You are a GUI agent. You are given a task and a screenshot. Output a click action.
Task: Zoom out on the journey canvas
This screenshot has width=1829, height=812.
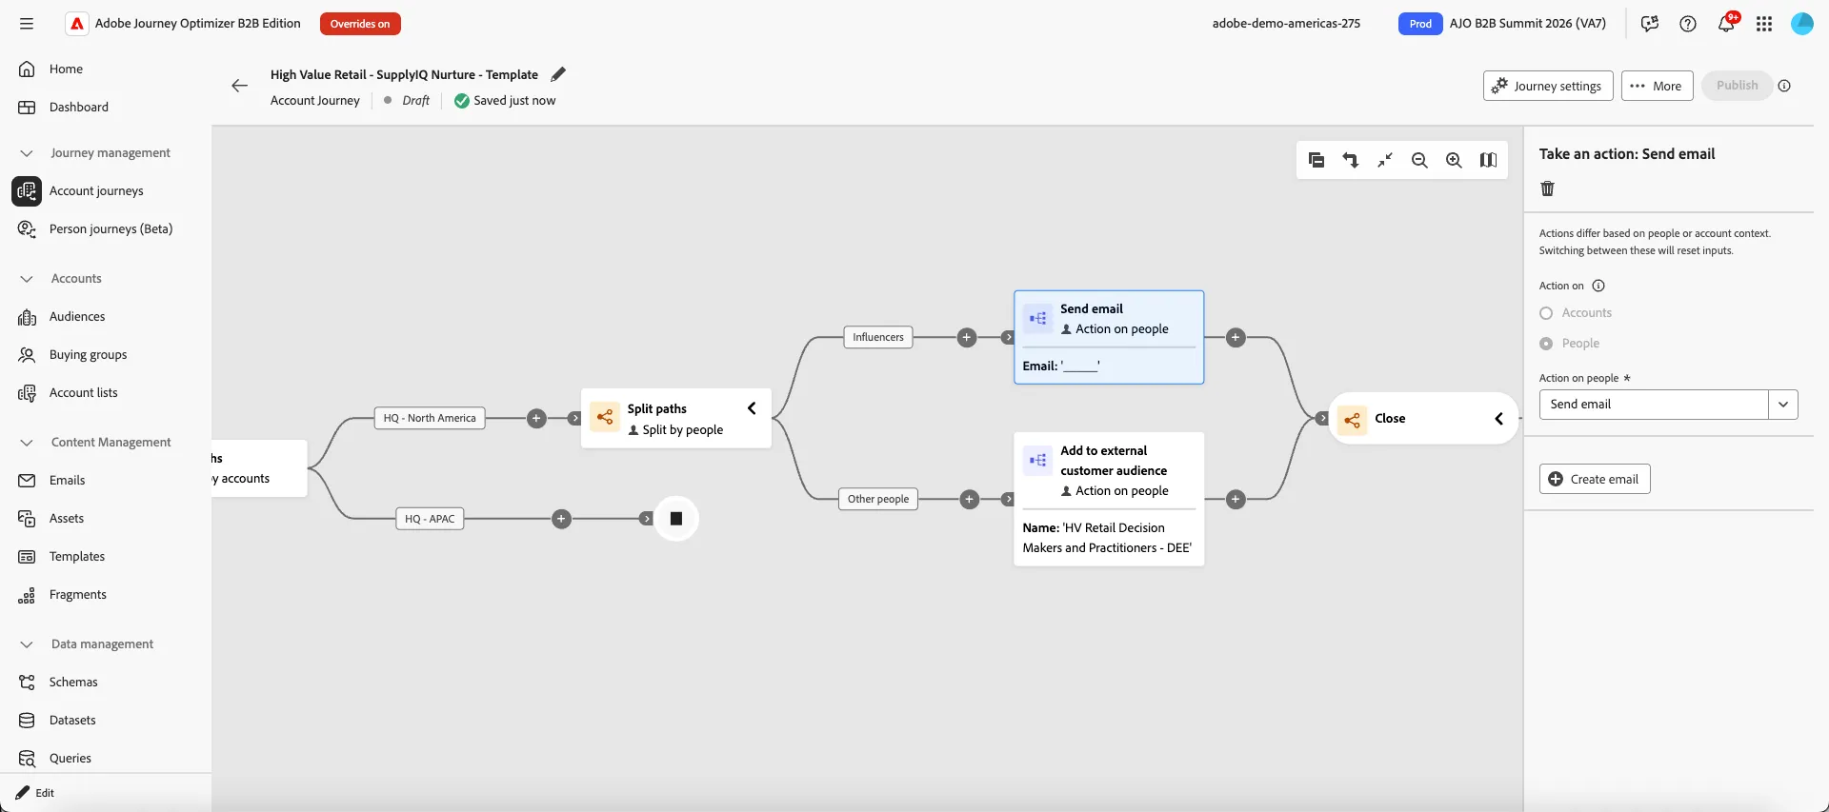click(x=1419, y=160)
